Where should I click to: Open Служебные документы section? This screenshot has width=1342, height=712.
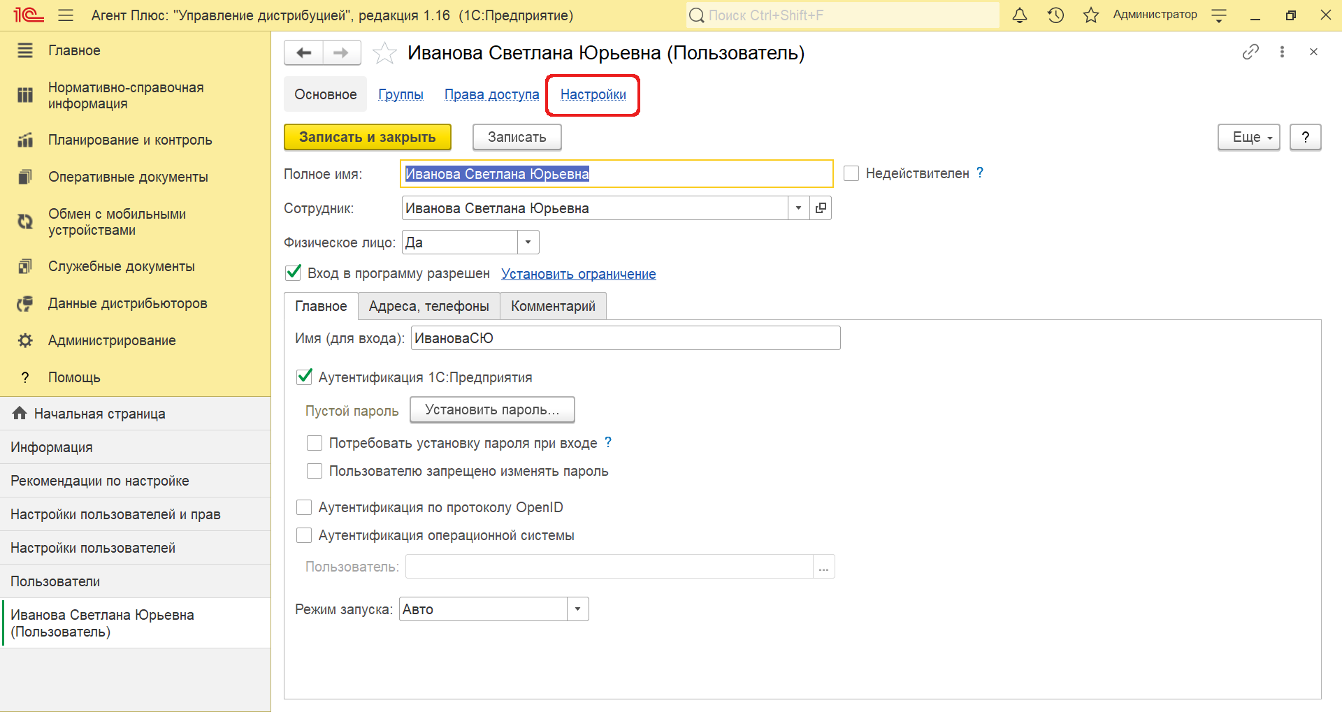coord(135,266)
